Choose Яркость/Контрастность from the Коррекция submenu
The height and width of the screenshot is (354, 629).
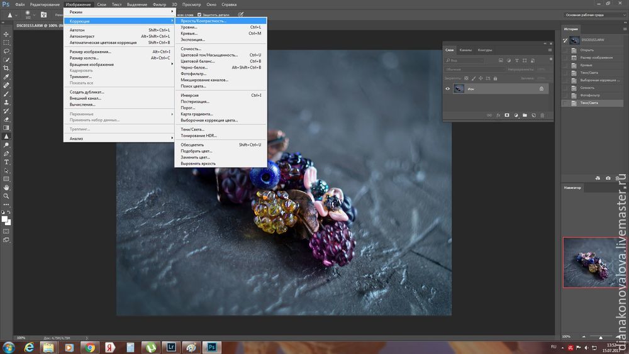203,21
